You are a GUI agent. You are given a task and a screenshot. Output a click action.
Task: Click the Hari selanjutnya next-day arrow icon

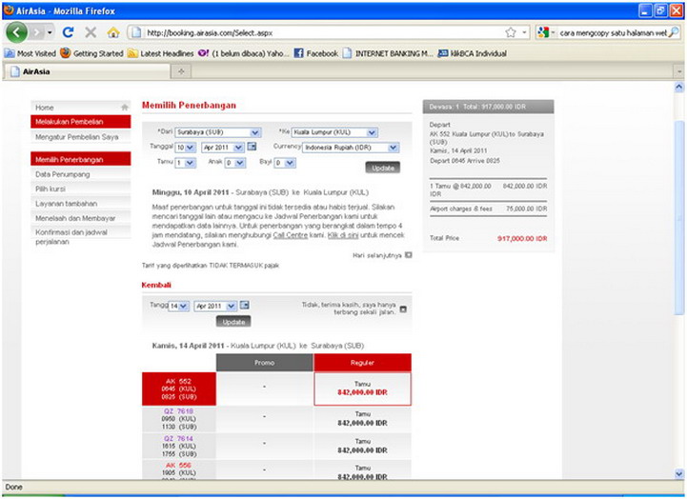[x=409, y=255]
